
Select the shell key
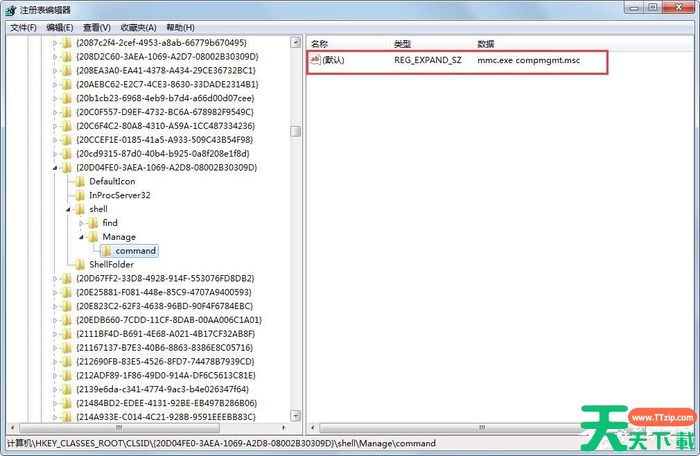click(x=98, y=209)
